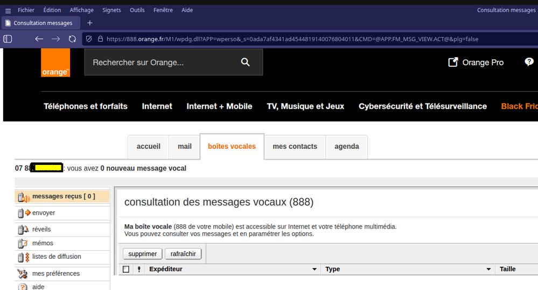
Task: Open TV, Musique et Jeux link
Action: point(305,107)
